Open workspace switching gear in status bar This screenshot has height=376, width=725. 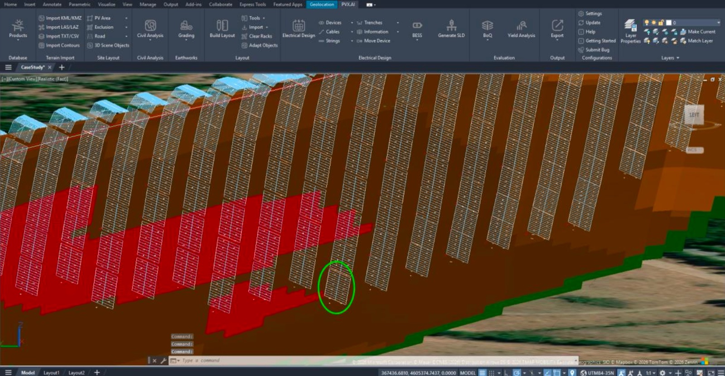point(662,373)
